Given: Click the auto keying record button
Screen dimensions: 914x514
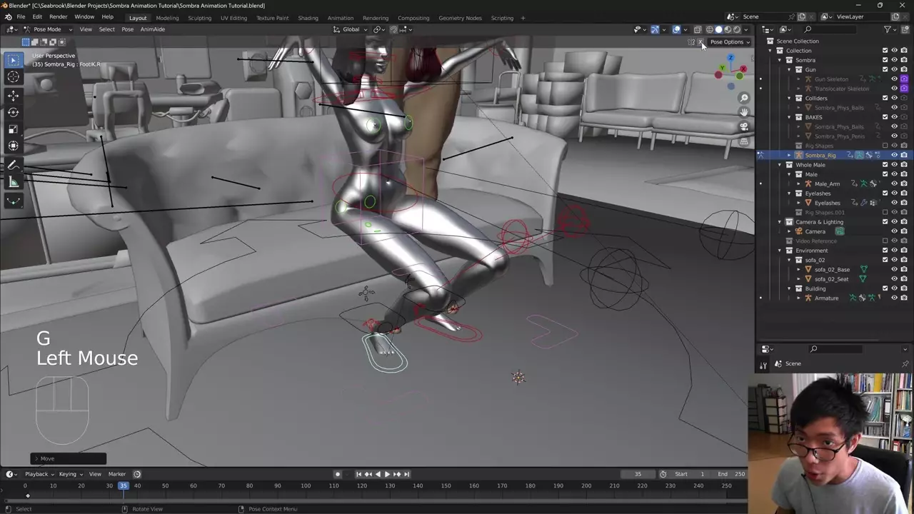Looking at the screenshot, I should [338, 474].
